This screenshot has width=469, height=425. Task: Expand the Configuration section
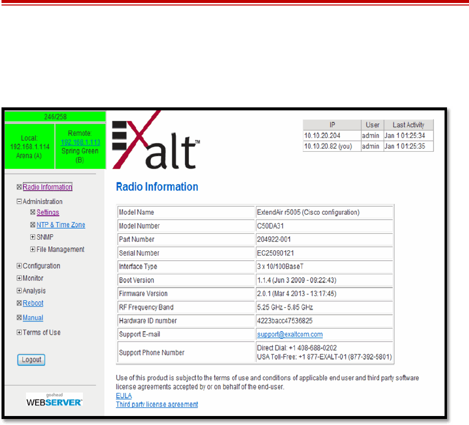tap(19, 266)
